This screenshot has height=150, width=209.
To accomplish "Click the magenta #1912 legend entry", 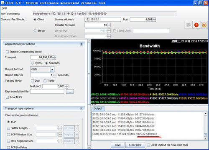I will click(x=135, y=98).
